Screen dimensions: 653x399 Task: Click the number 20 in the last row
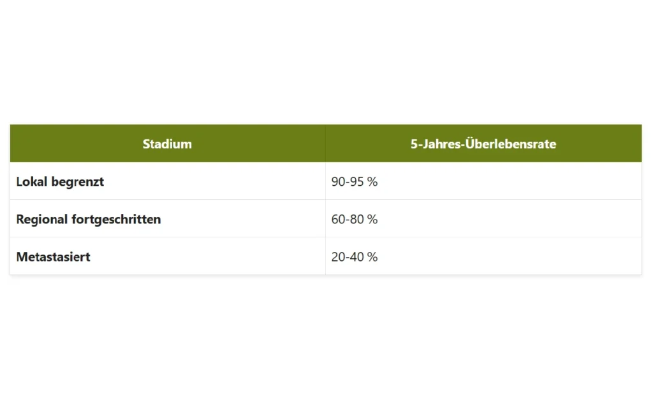[338, 257]
